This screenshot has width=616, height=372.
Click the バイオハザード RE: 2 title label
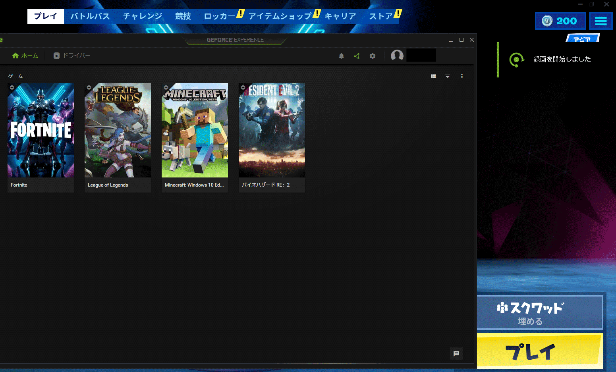point(266,185)
